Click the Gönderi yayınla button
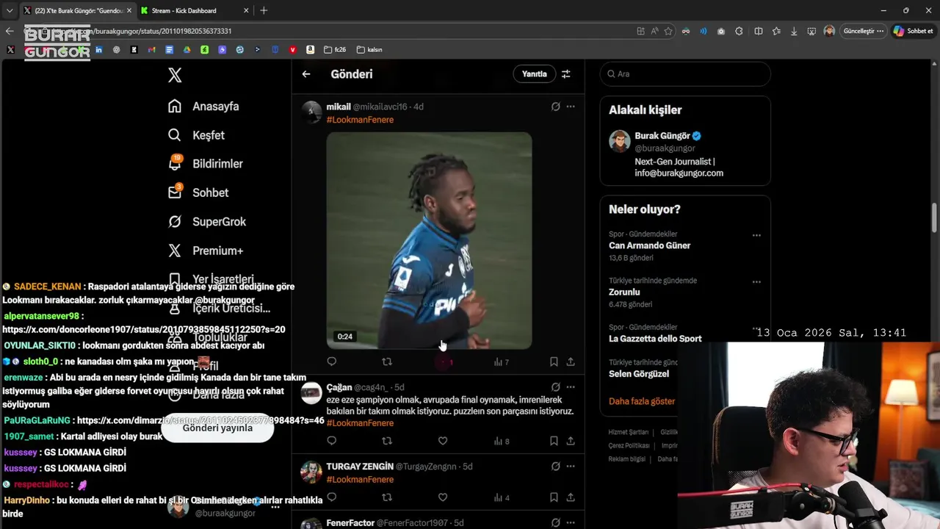 point(217,428)
